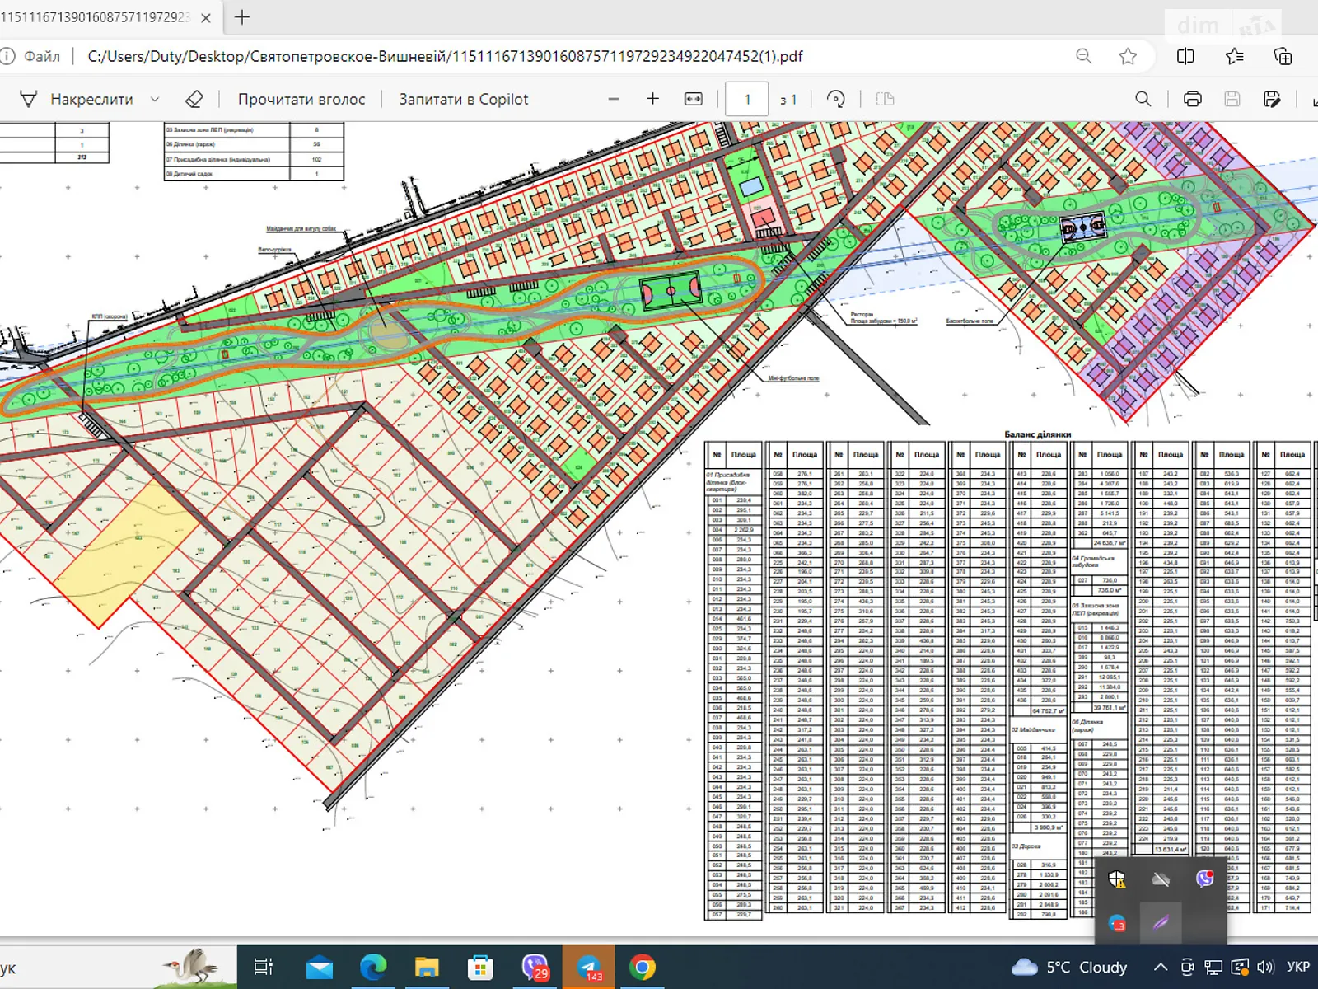Viewport: 1318px width, 989px height.
Task: Click OneDrive cloud icon in tray popup
Action: [x=1161, y=879]
